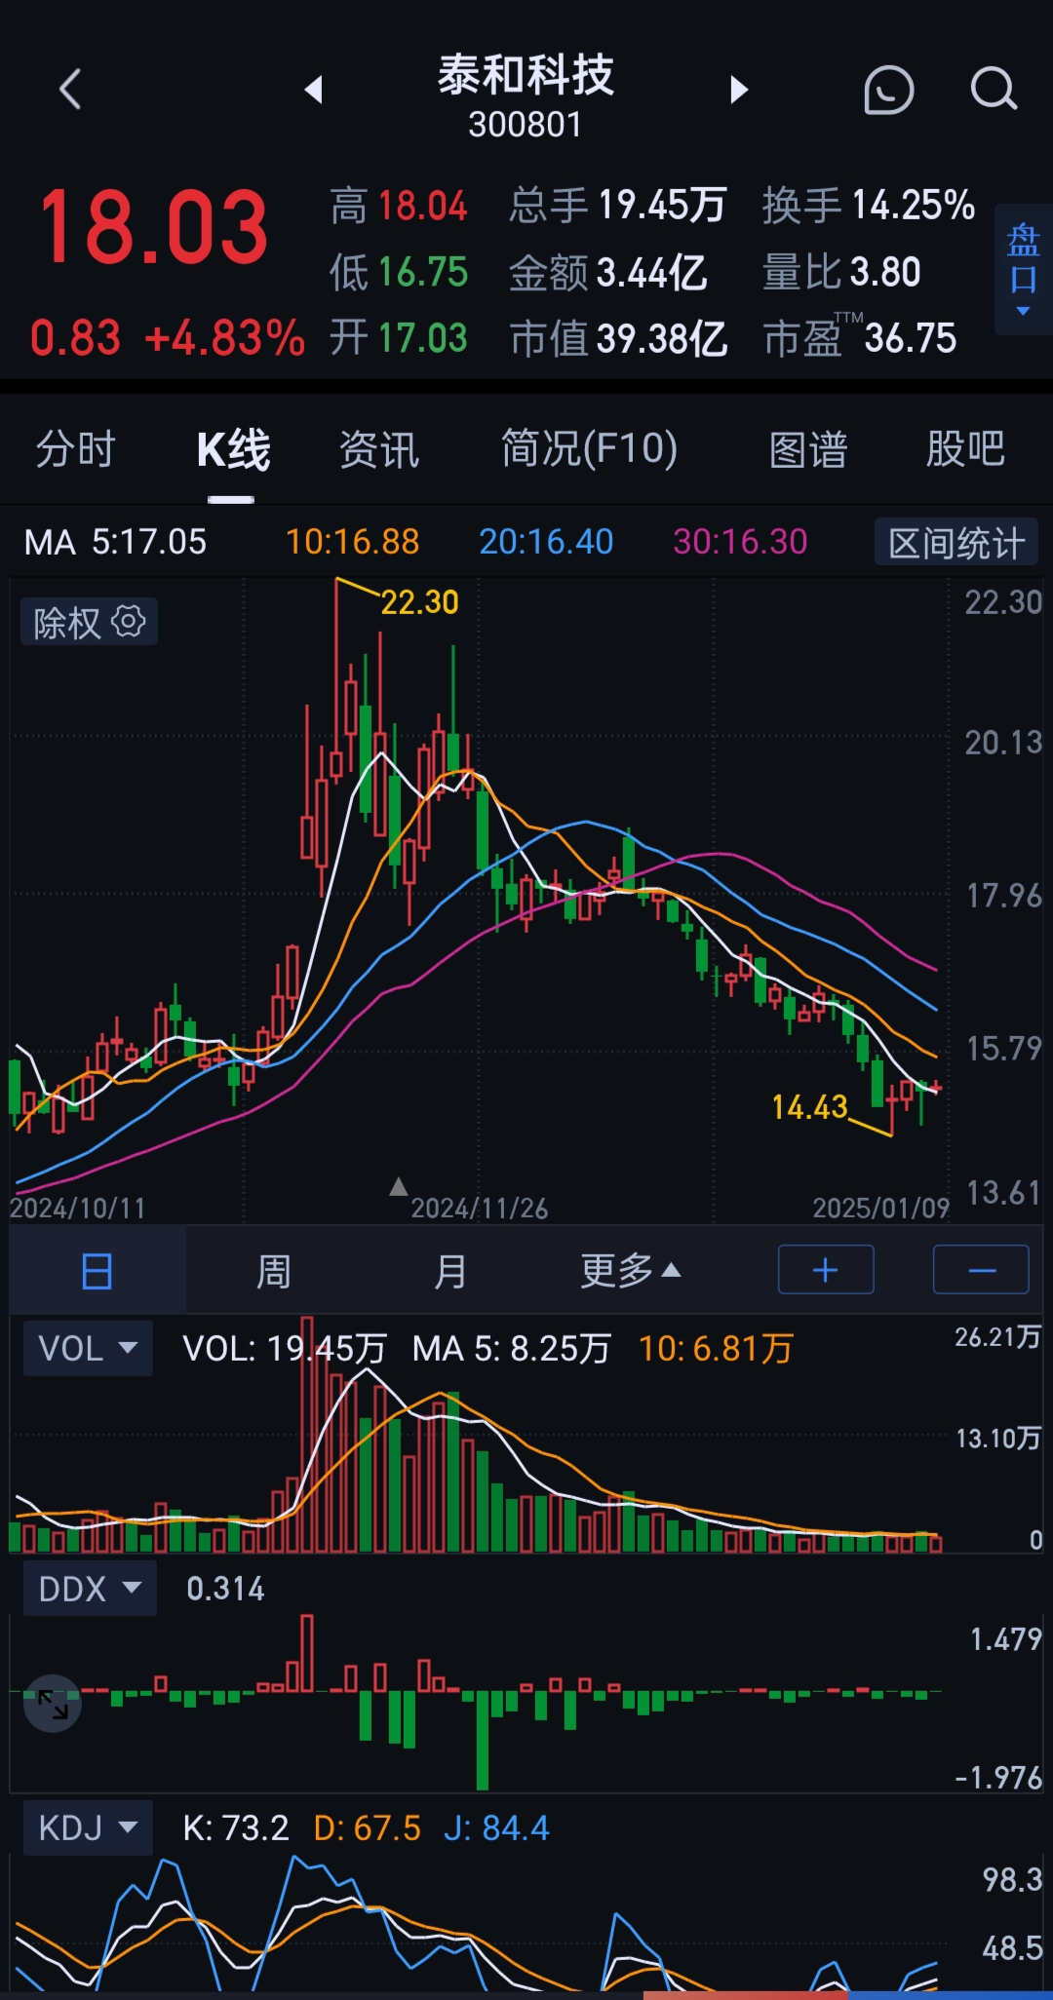Switch to 分时 tab

tap(76, 449)
